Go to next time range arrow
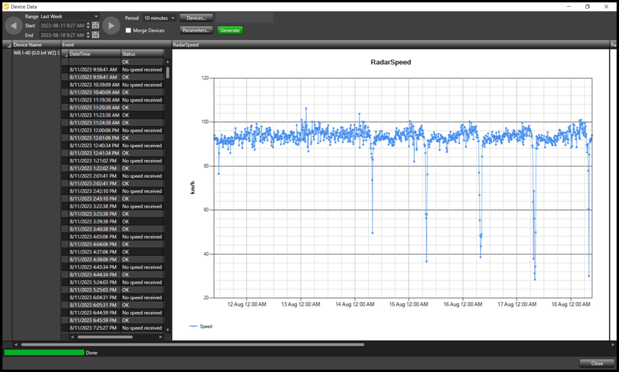Screen dimensions: 619x372 [111, 26]
